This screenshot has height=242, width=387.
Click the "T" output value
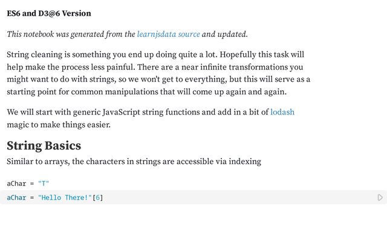point(44,183)
